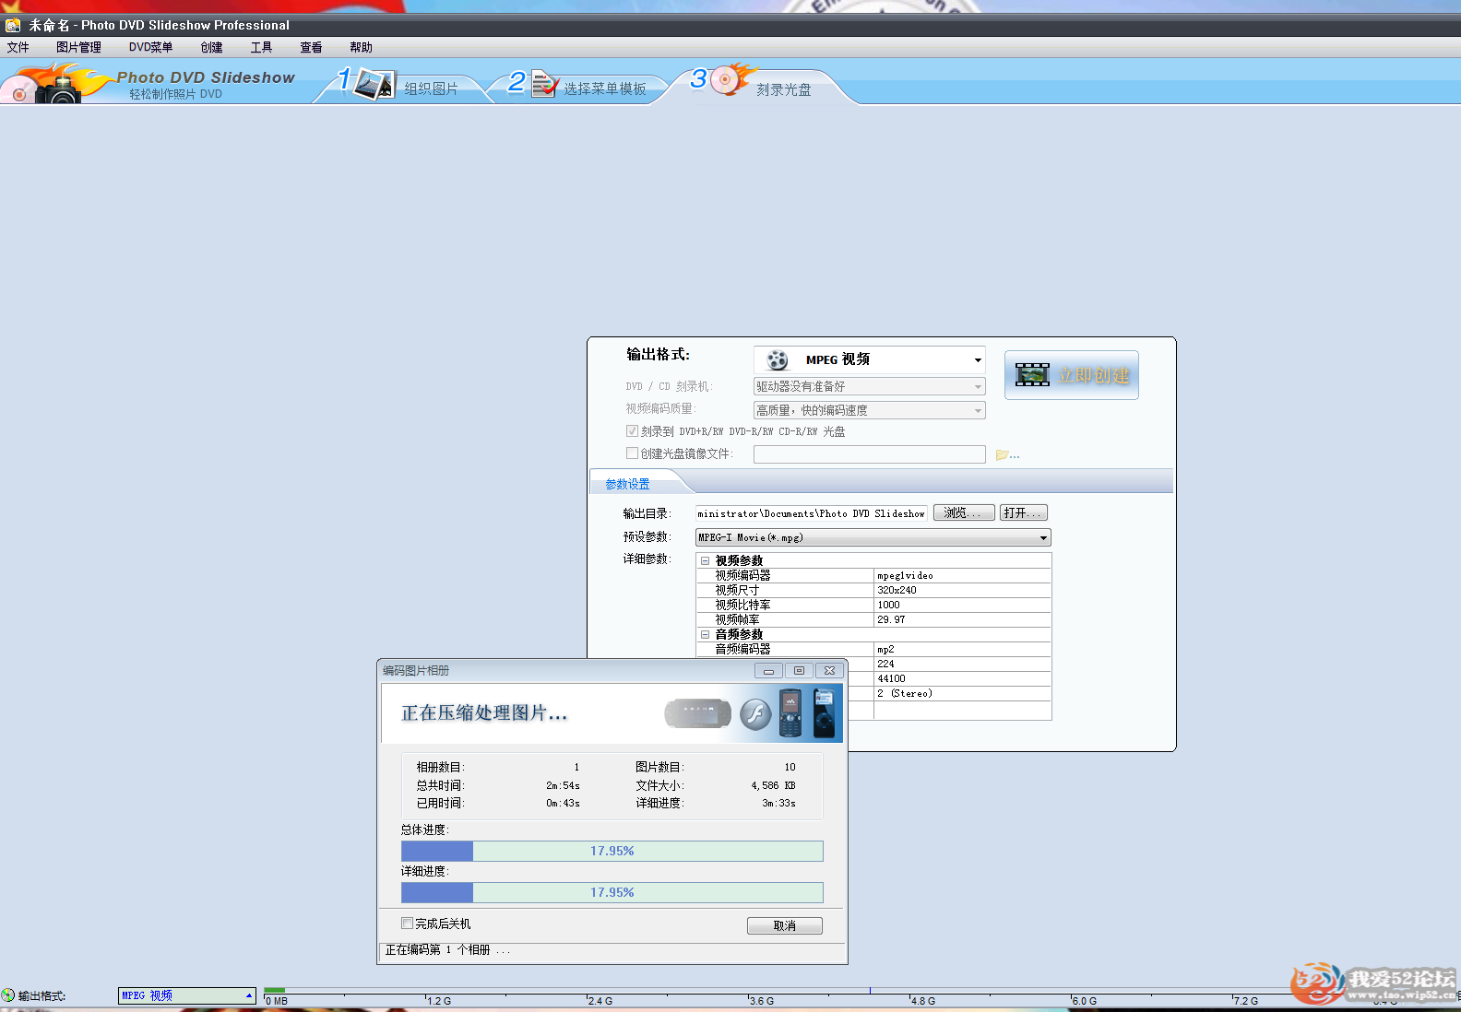This screenshot has width=1461, height=1012.
Task: Open the 文件 menu
Action: [18, 47]
